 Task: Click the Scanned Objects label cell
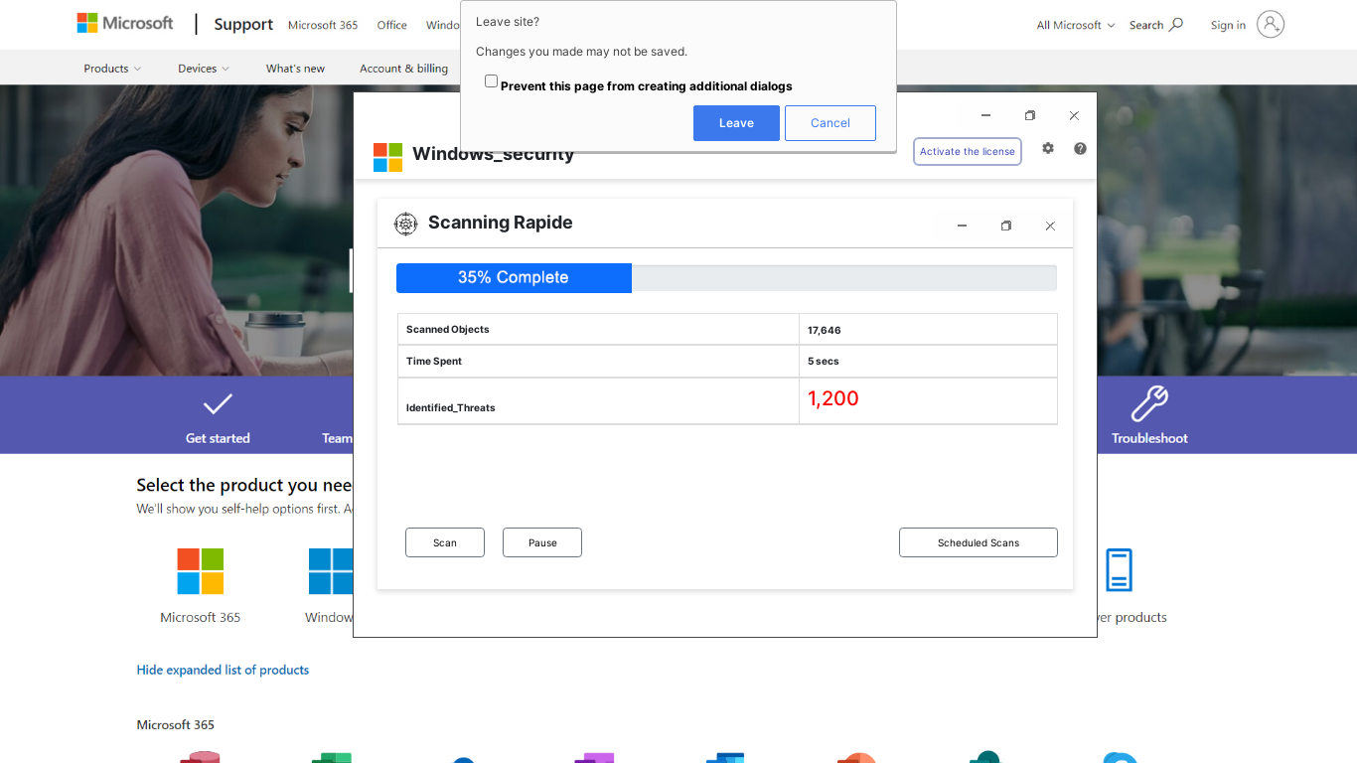[x=598, y=330]
